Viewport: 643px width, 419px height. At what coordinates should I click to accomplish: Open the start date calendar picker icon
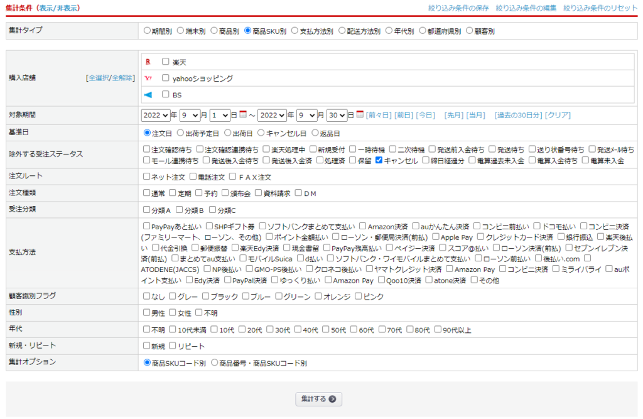[243, 114]
